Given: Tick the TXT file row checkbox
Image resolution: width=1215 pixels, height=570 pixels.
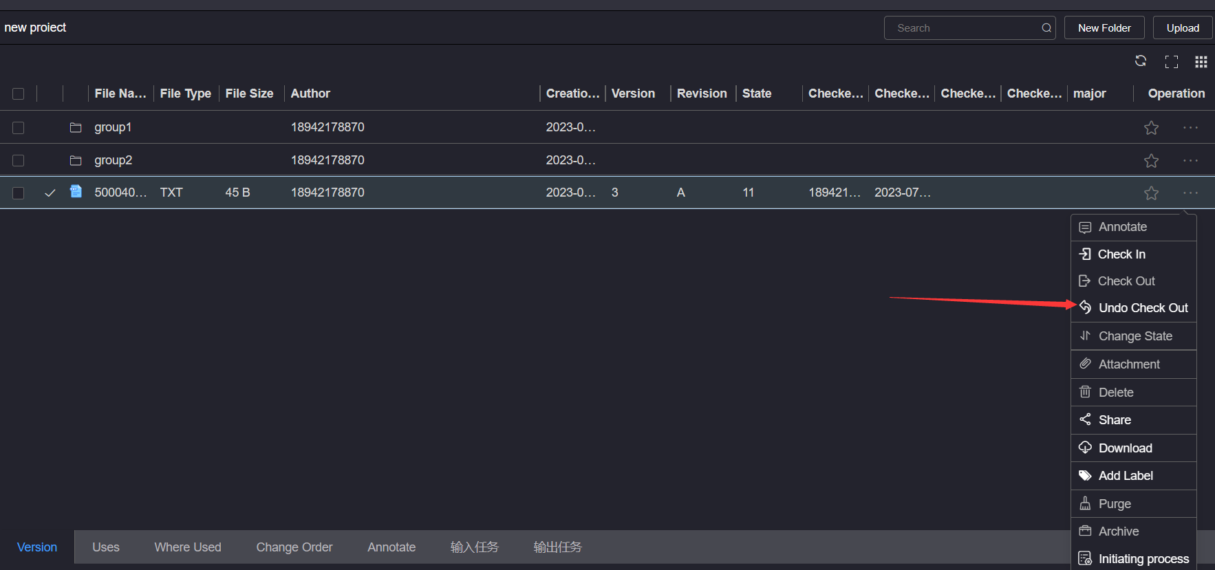Looking at the screenshot, I should (19, 193).
